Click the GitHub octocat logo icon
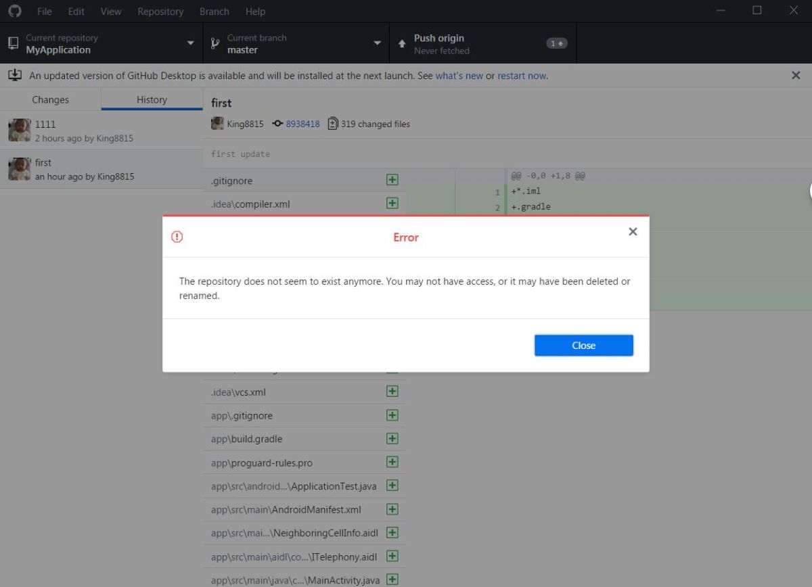The image size is (812, 587). 14,11
